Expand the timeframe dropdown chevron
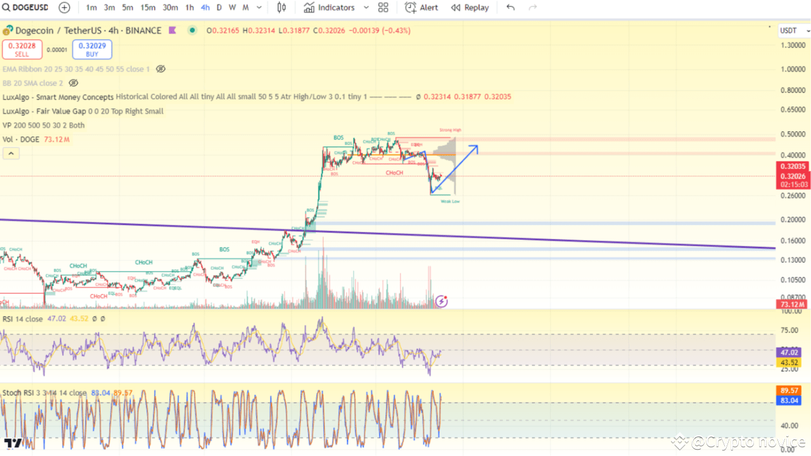 259,8
